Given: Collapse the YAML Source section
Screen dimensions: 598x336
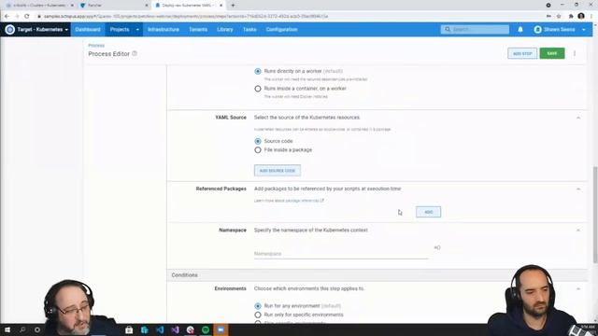Looking at the screenshot, I should tap(578, 118).
